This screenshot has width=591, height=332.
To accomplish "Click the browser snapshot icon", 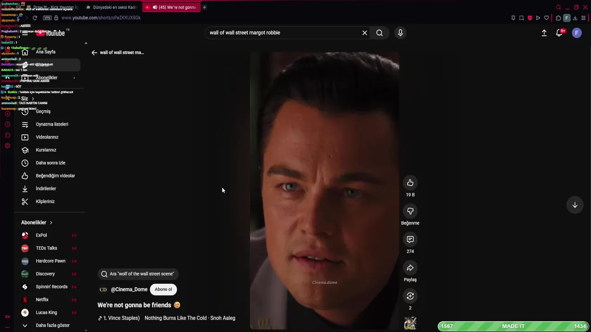I will pyautogui.click(x=521, y=18).
